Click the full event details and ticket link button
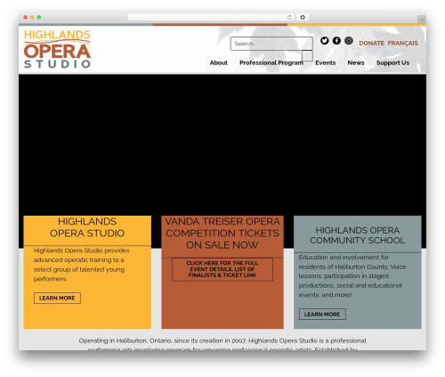Screen dimensions: 445x377 (222, 269)
